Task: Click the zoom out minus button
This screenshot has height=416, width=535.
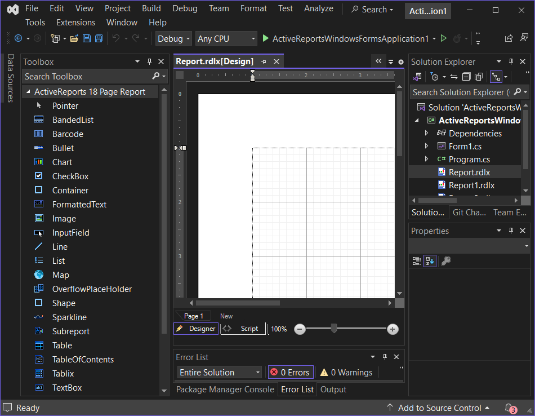Action: coord(300,329)
